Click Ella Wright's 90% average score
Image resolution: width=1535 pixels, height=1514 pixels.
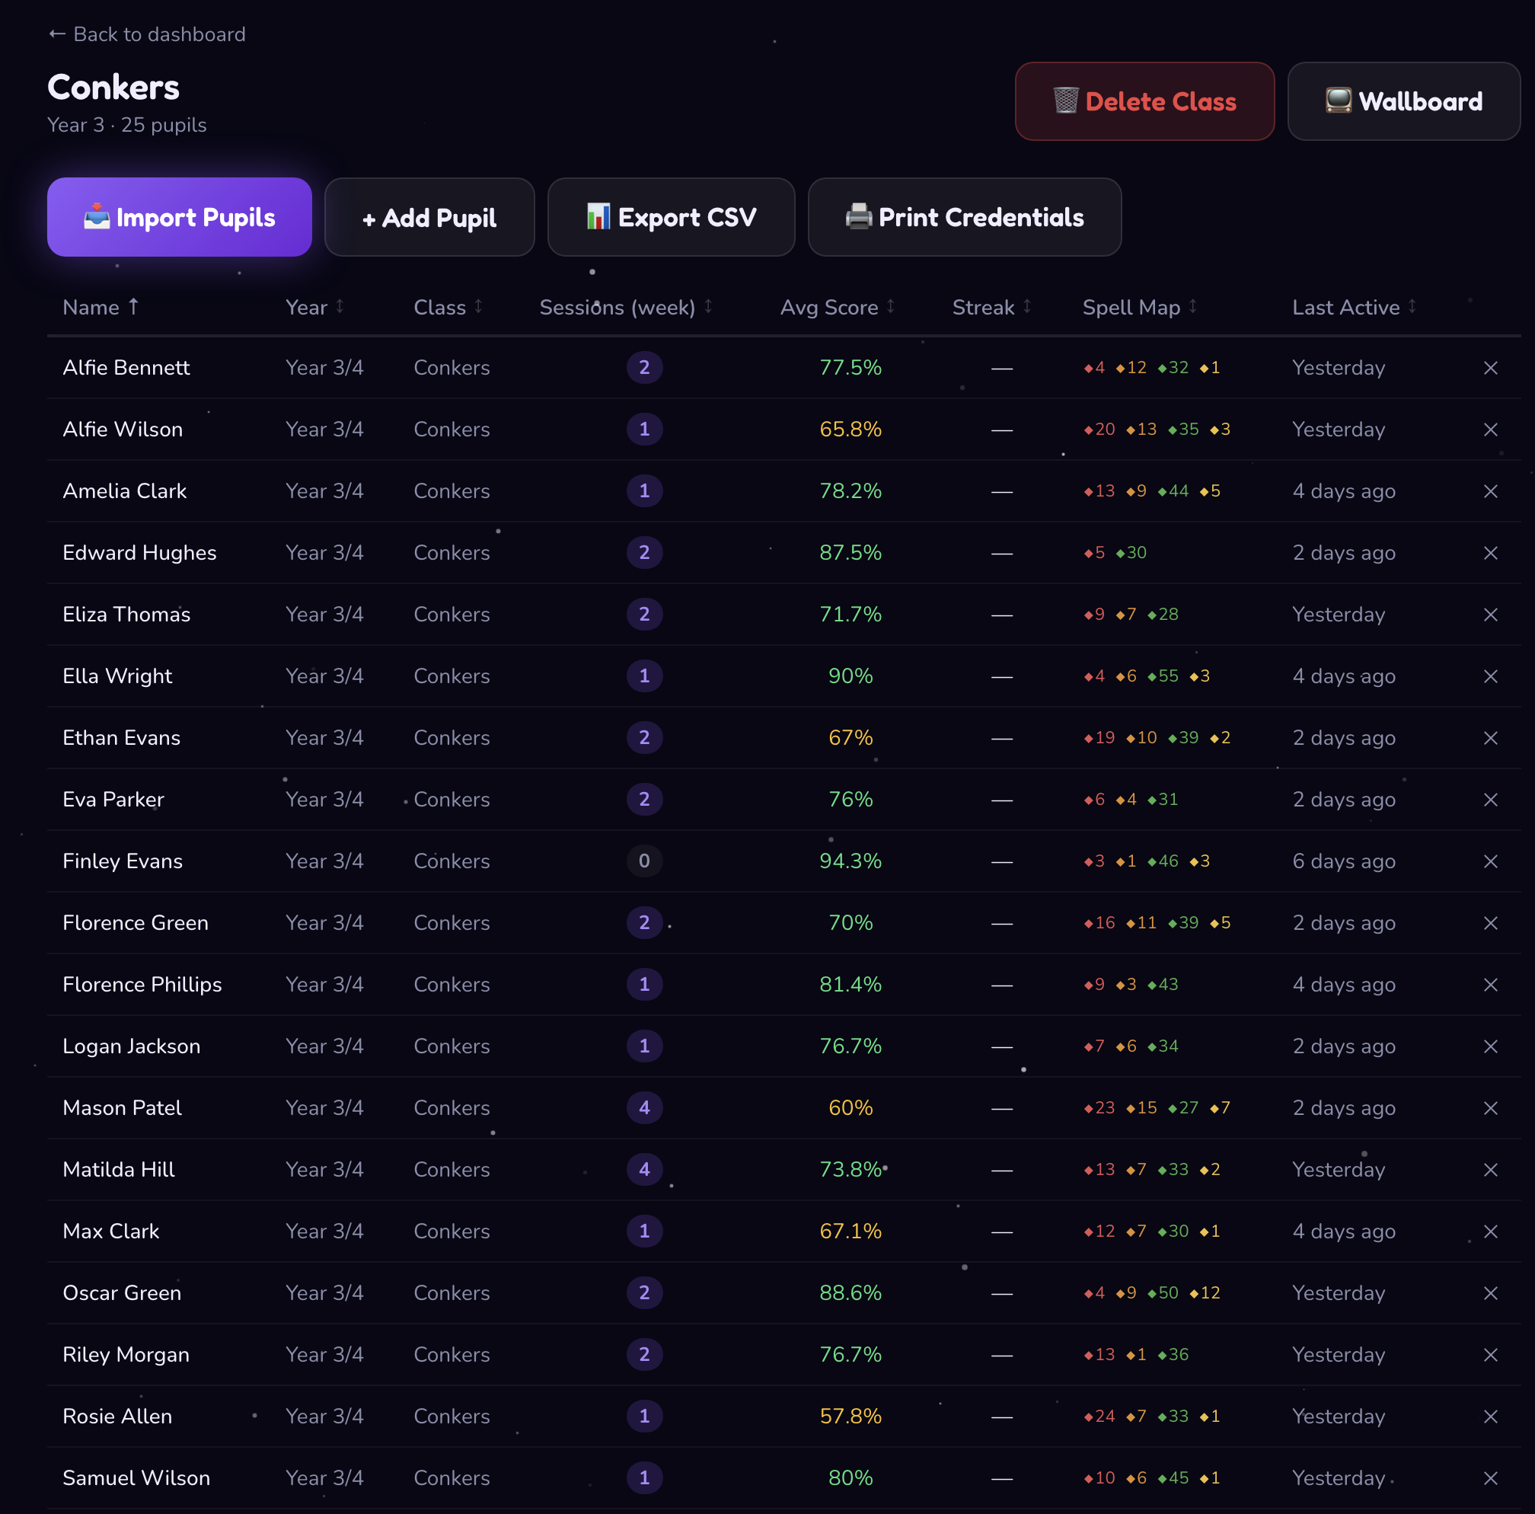pyautogui.click(x=850, y=676)
